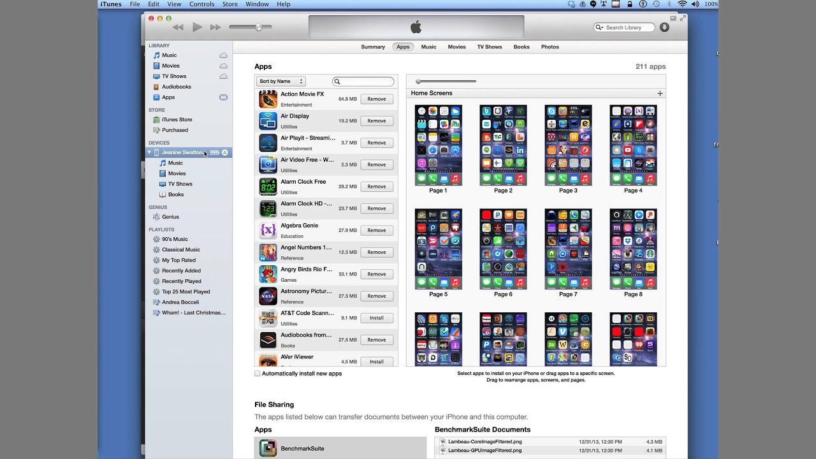This screenshot has width=816, height=459.
Task: Open the File menu
Action: (x=135, y=4)
